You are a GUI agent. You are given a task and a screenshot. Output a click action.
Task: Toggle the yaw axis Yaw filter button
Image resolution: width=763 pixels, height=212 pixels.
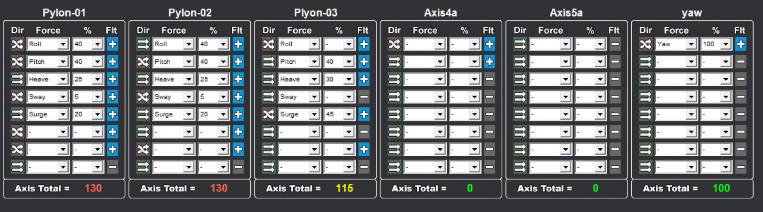(x=741, y=44)
